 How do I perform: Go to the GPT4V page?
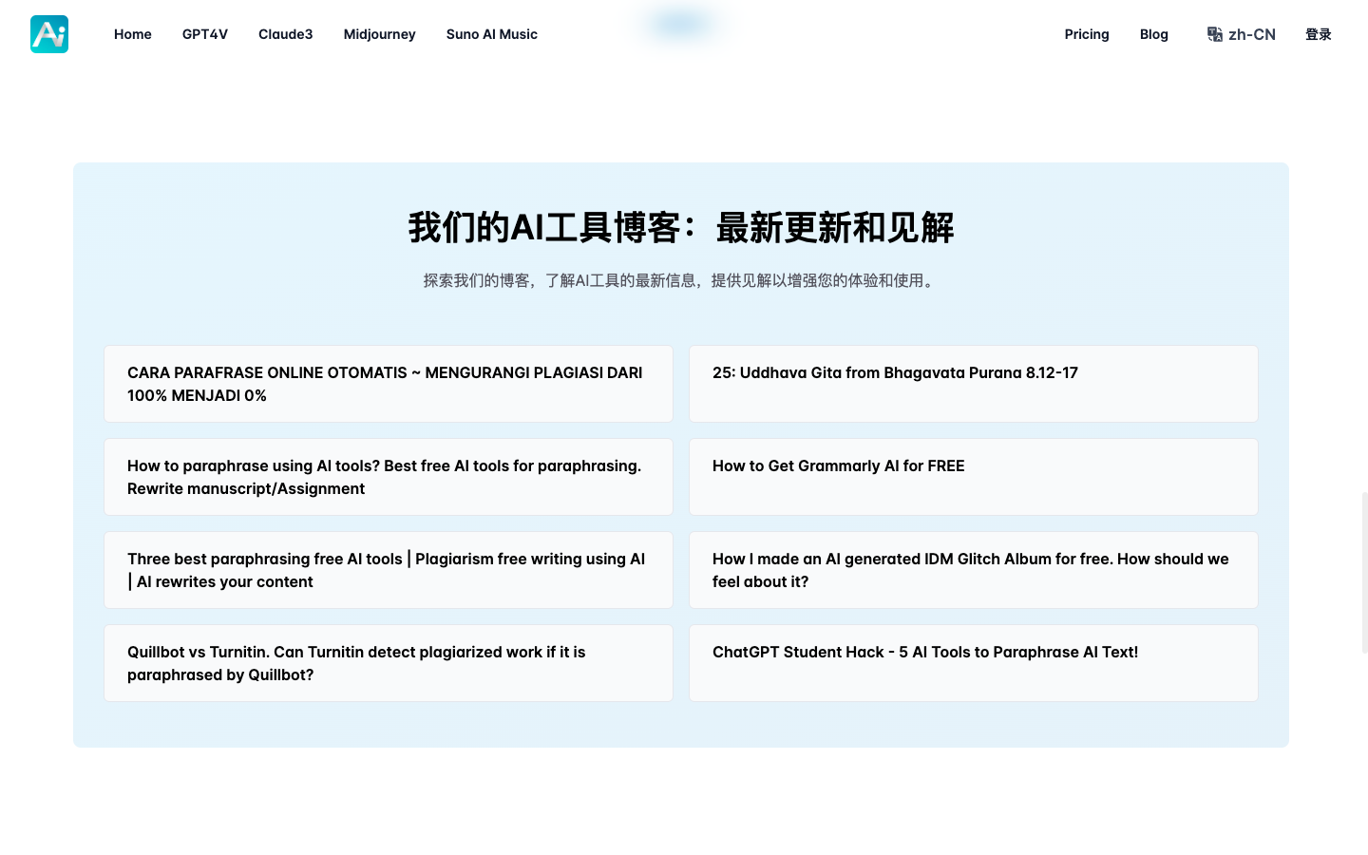(x=205, y=34)
